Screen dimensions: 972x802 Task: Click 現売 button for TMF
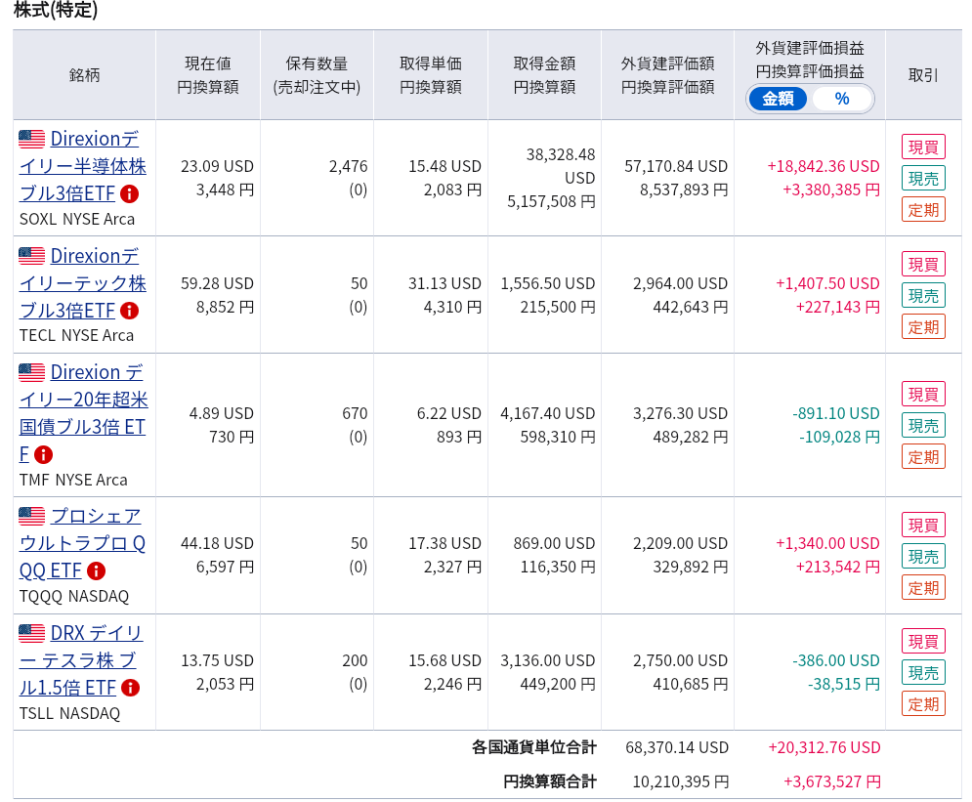tap(923, 426)
